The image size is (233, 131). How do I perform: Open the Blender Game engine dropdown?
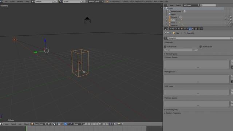click(x=96, y=1)
